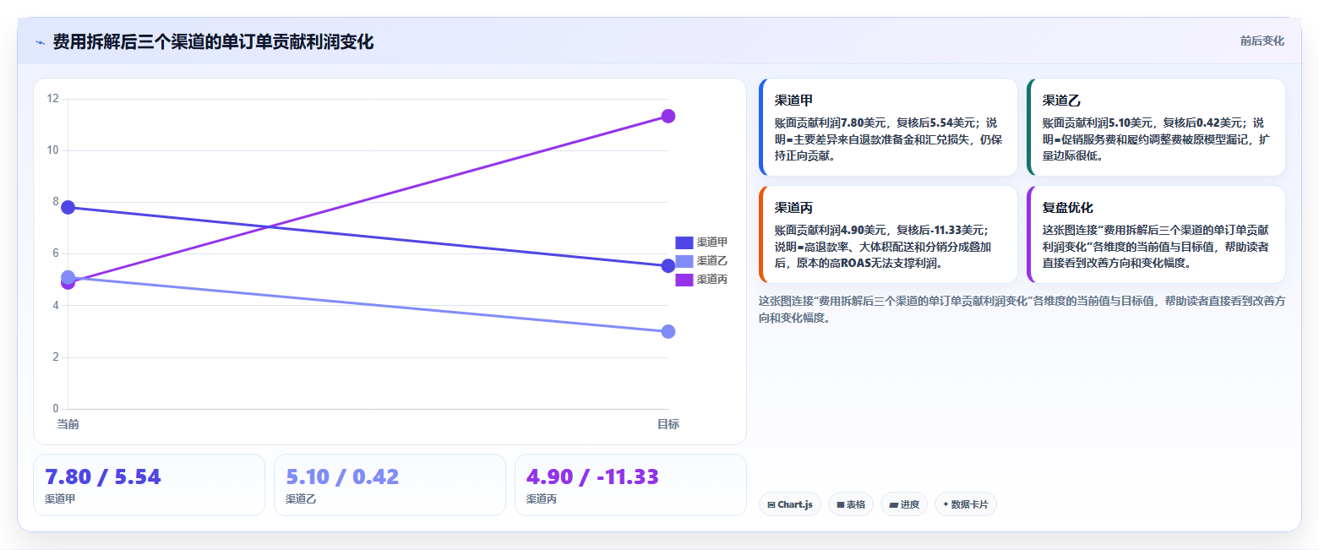Click the y-axis value 0

(56, 409)
